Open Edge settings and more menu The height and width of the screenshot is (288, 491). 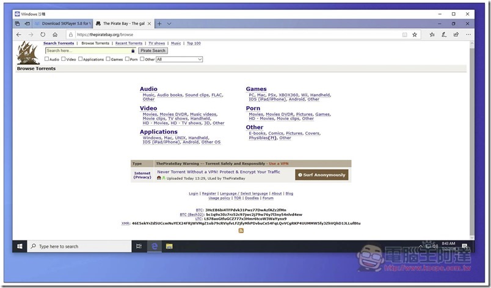(468, 35)
